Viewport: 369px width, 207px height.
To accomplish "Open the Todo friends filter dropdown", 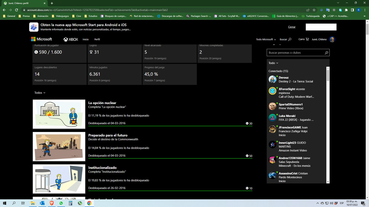I will [x=273, y=63].
